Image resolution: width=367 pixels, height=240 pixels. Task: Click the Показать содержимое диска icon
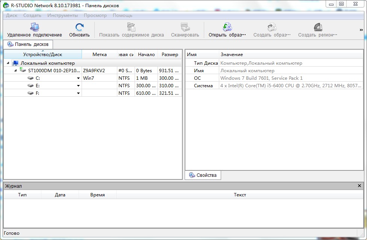[131, 27]
